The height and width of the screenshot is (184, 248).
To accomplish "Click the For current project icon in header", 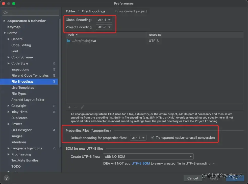I will pyautogui.click(x=116, y=11).
